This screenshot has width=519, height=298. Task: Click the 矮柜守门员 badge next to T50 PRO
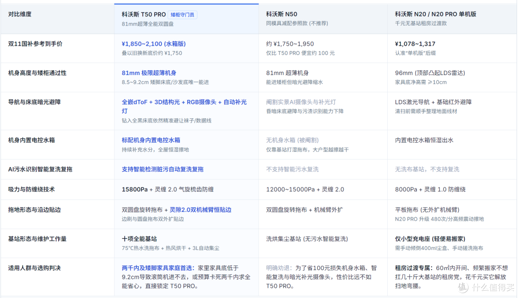pos(183,14)
